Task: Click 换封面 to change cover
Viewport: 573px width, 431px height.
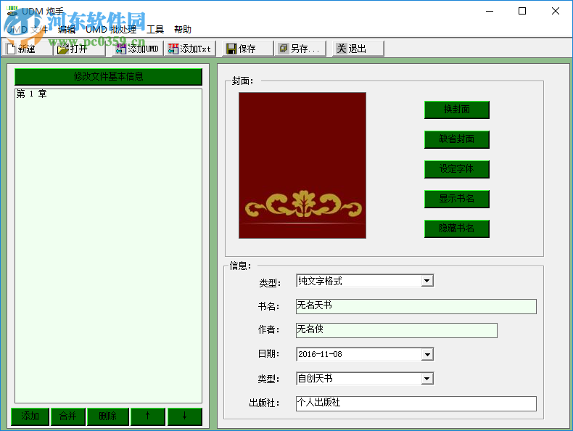Action: [x=456, y=110]
